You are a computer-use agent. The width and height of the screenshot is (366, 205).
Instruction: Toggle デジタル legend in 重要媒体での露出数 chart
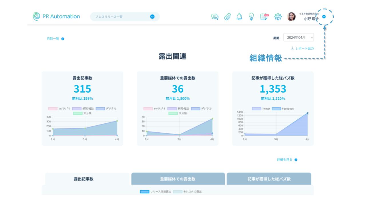point(196,108)
